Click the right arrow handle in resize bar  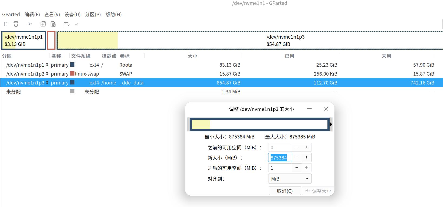[x=331, y=124]
